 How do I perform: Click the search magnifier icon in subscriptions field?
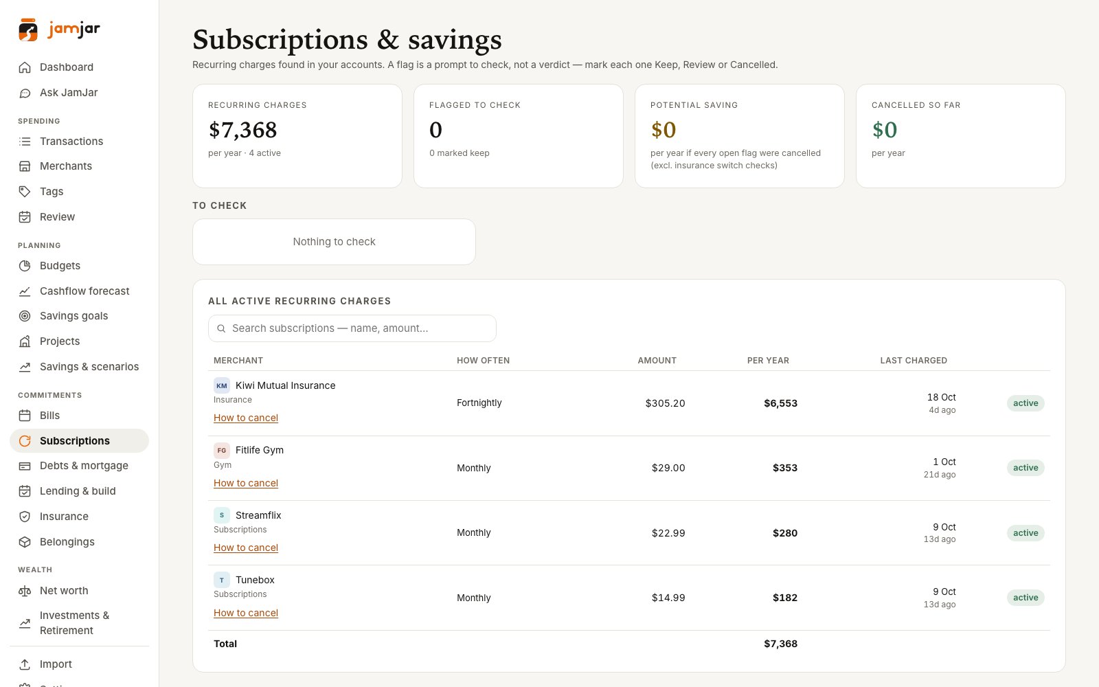point(221,328)
